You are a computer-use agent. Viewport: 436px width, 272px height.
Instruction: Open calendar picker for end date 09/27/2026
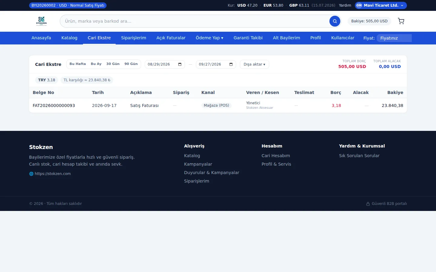tap(231, 64)
